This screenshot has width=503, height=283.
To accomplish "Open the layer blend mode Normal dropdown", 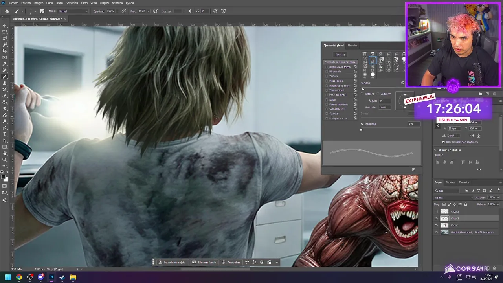I will coord(453,198).
